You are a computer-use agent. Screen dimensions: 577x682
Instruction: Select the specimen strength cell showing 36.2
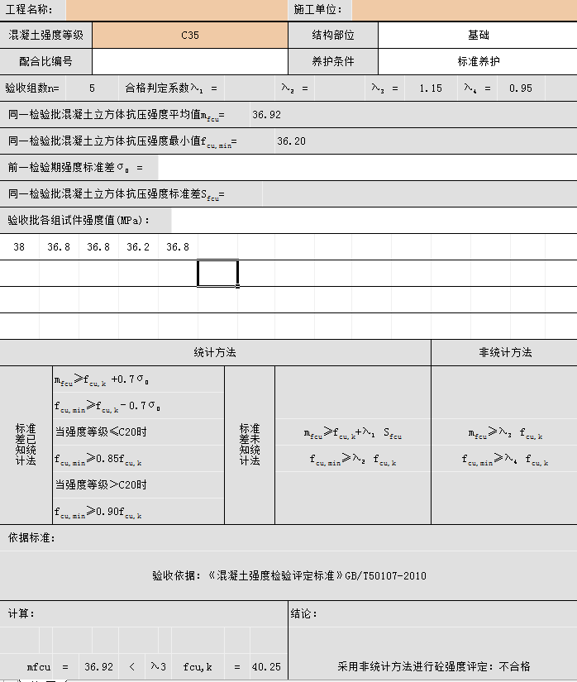point(138,247)
